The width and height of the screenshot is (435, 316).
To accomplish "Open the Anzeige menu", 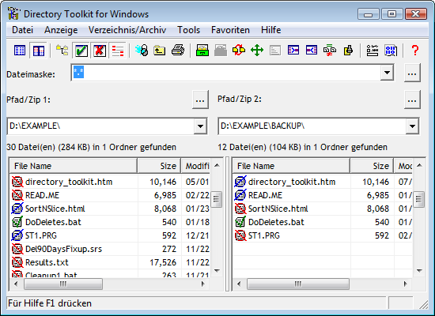I will point(61,30).
